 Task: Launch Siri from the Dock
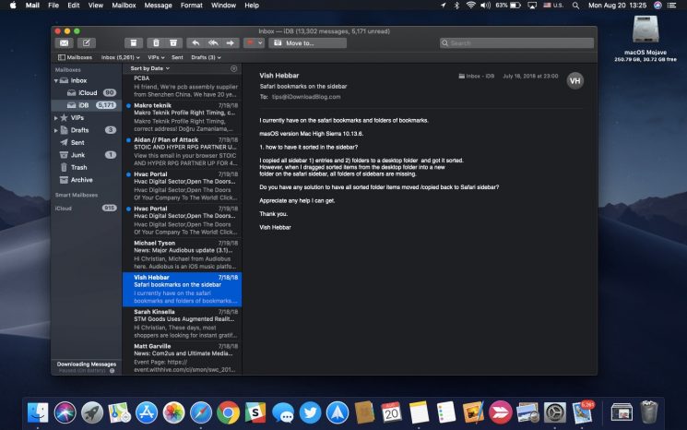(x=65, y=412)
